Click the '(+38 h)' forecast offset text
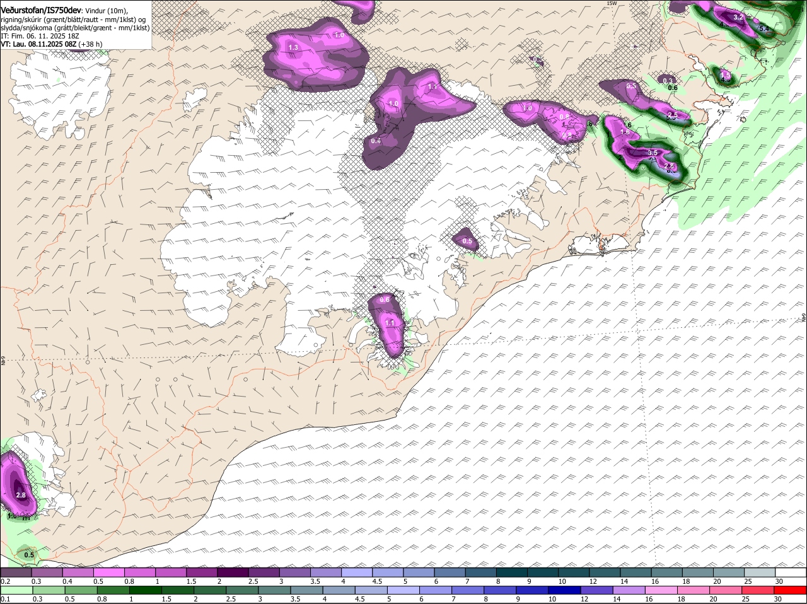 pyautogui.click(x=91, y=44)
